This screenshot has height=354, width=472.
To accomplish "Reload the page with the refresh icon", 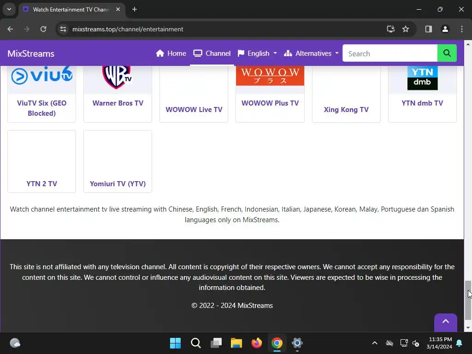I will (x=43, y=29).
